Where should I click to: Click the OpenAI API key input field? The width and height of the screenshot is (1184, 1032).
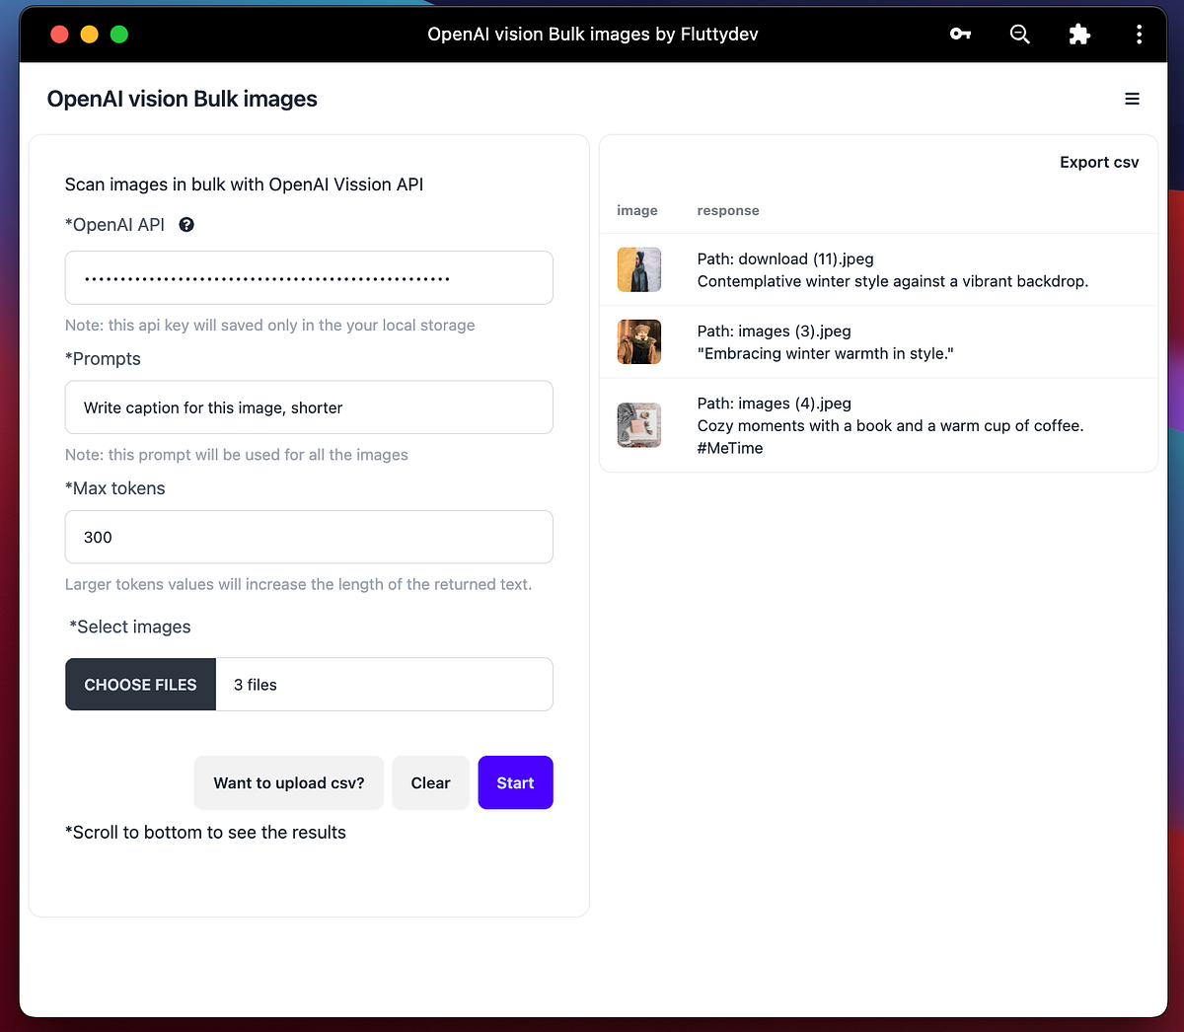pos(309,277)
